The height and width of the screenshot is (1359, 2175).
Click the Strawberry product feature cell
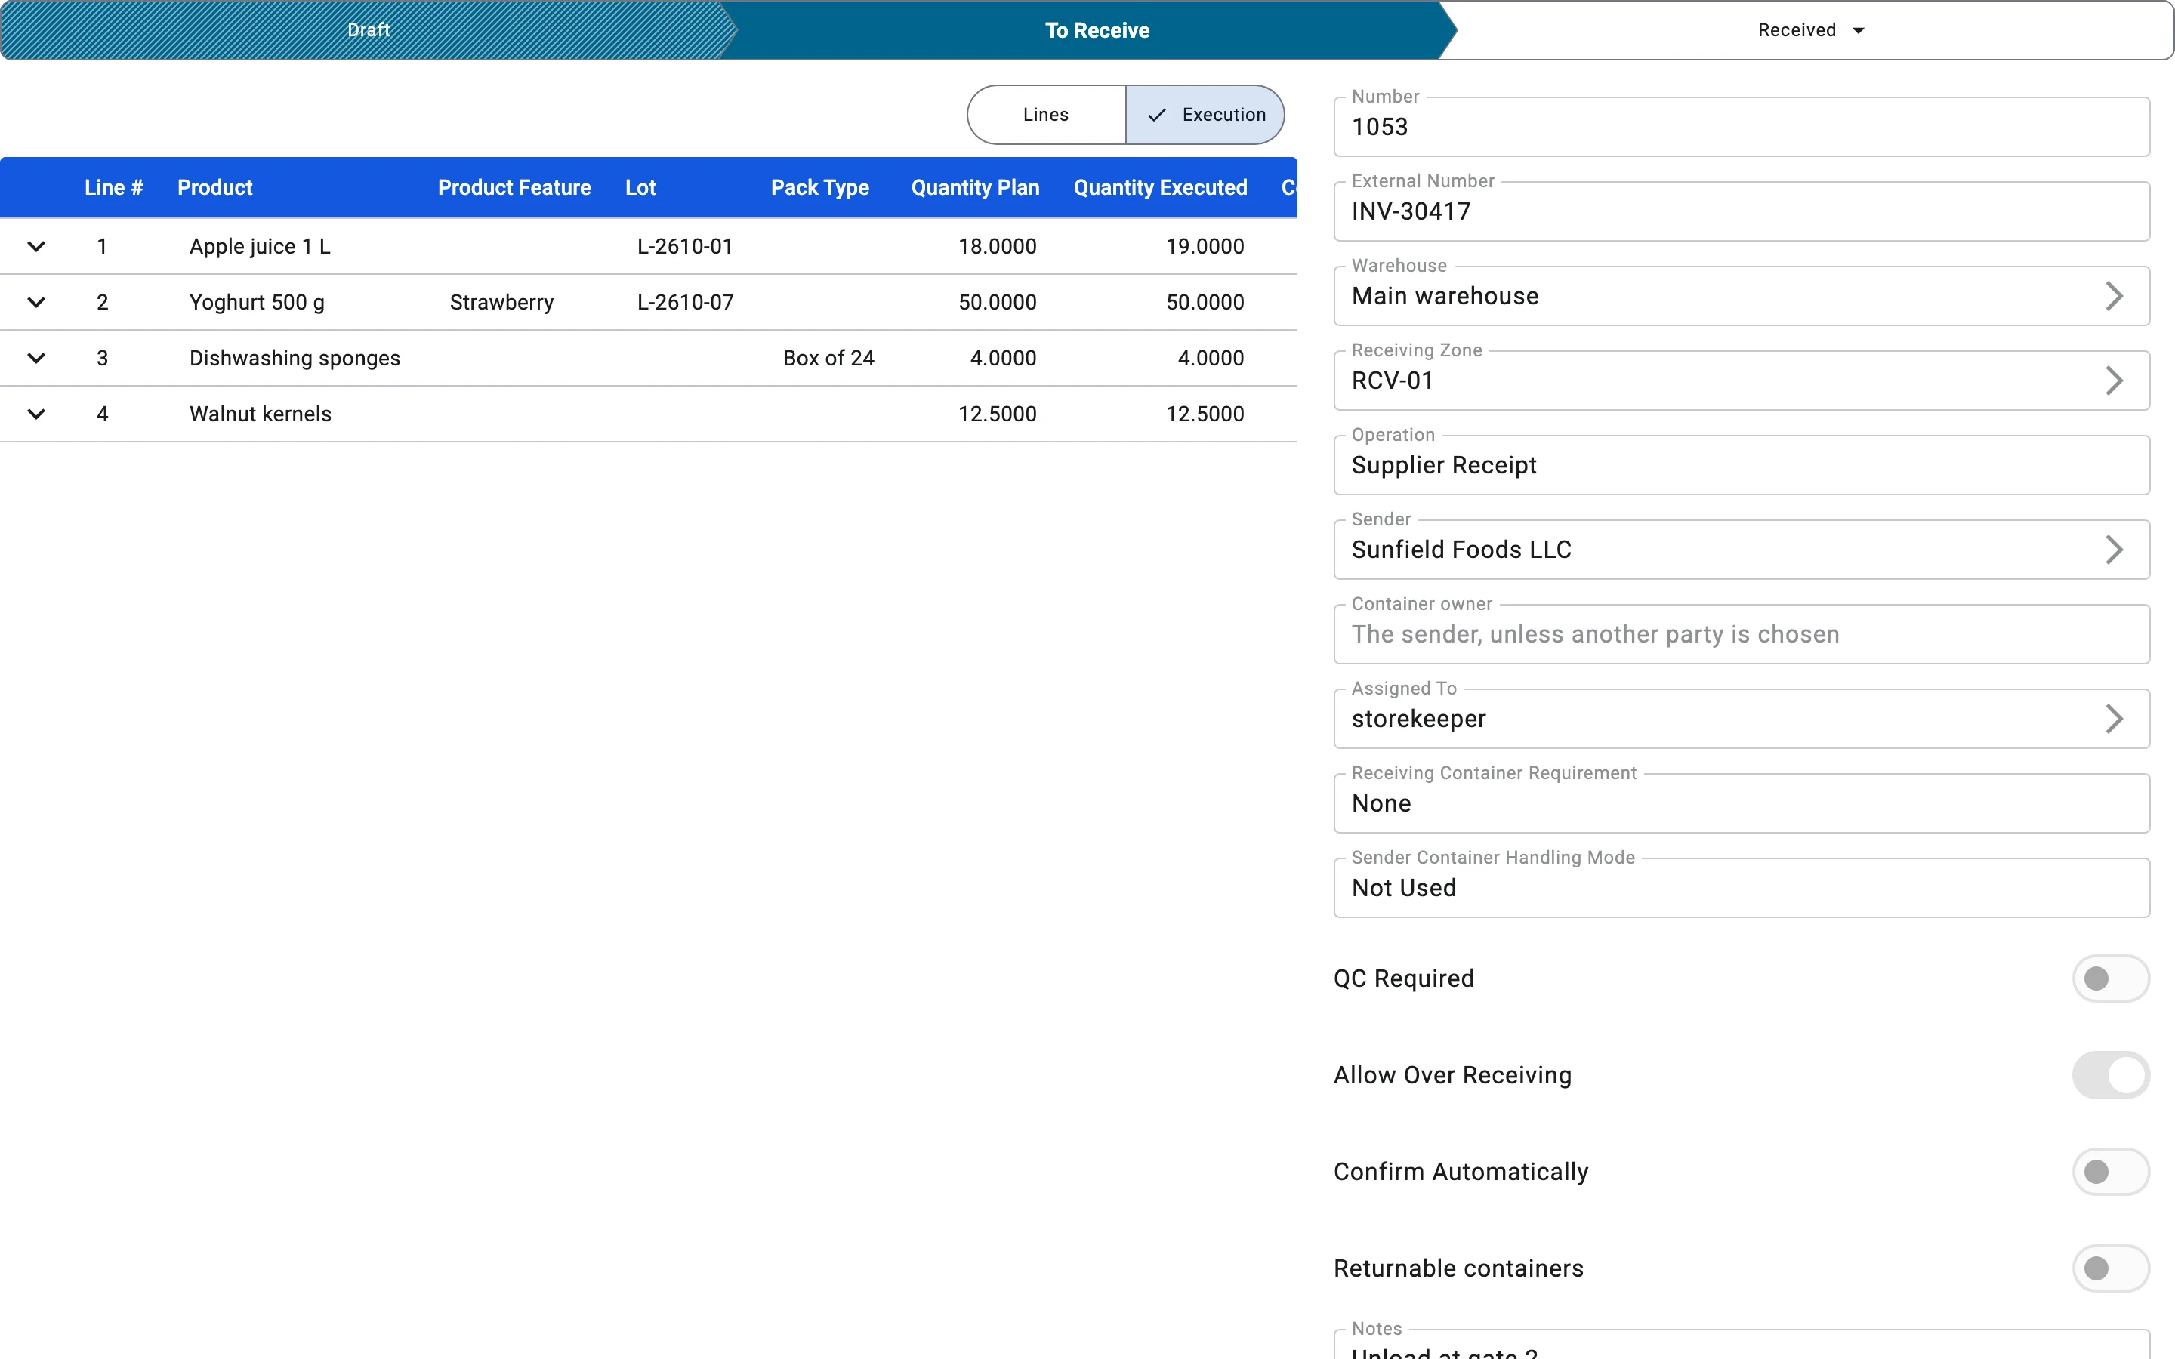click(501, 302)
